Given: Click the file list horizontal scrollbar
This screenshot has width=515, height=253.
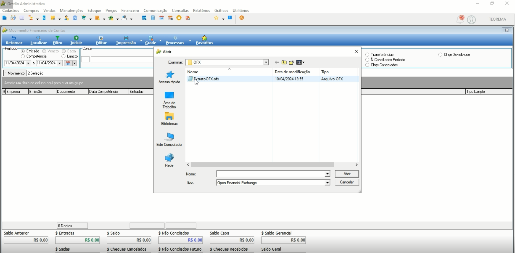Looking at the screenshot, I should pos(262,165).
